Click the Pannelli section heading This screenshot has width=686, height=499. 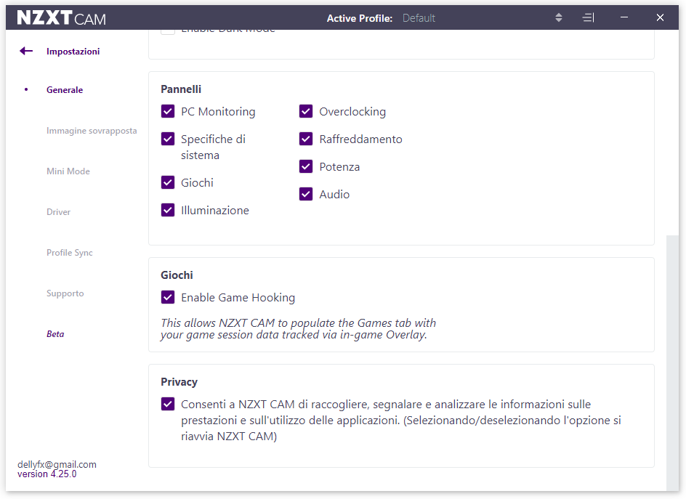point(181,89)
